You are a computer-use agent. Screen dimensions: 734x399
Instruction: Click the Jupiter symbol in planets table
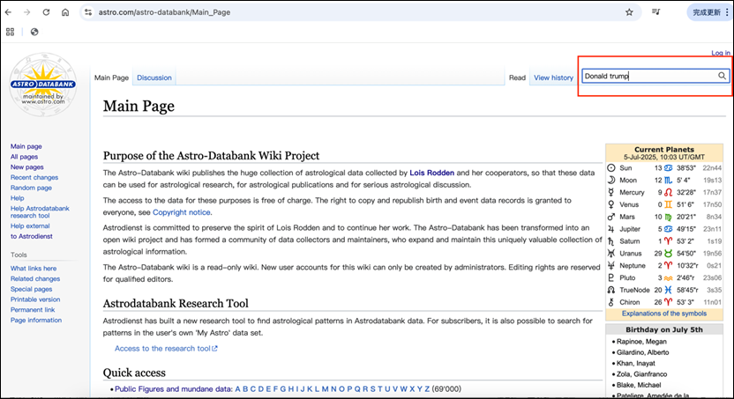click(x=610, y=229)
